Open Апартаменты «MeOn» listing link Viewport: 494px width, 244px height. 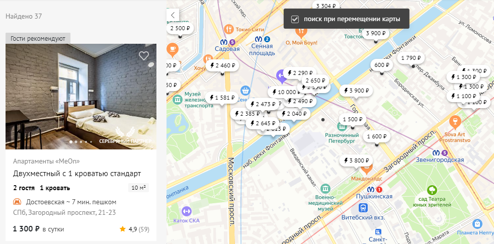click(x=46, y=161)
